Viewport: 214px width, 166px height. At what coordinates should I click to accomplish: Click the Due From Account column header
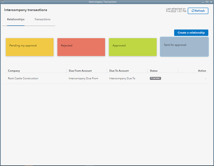click(x=80, y=71)
